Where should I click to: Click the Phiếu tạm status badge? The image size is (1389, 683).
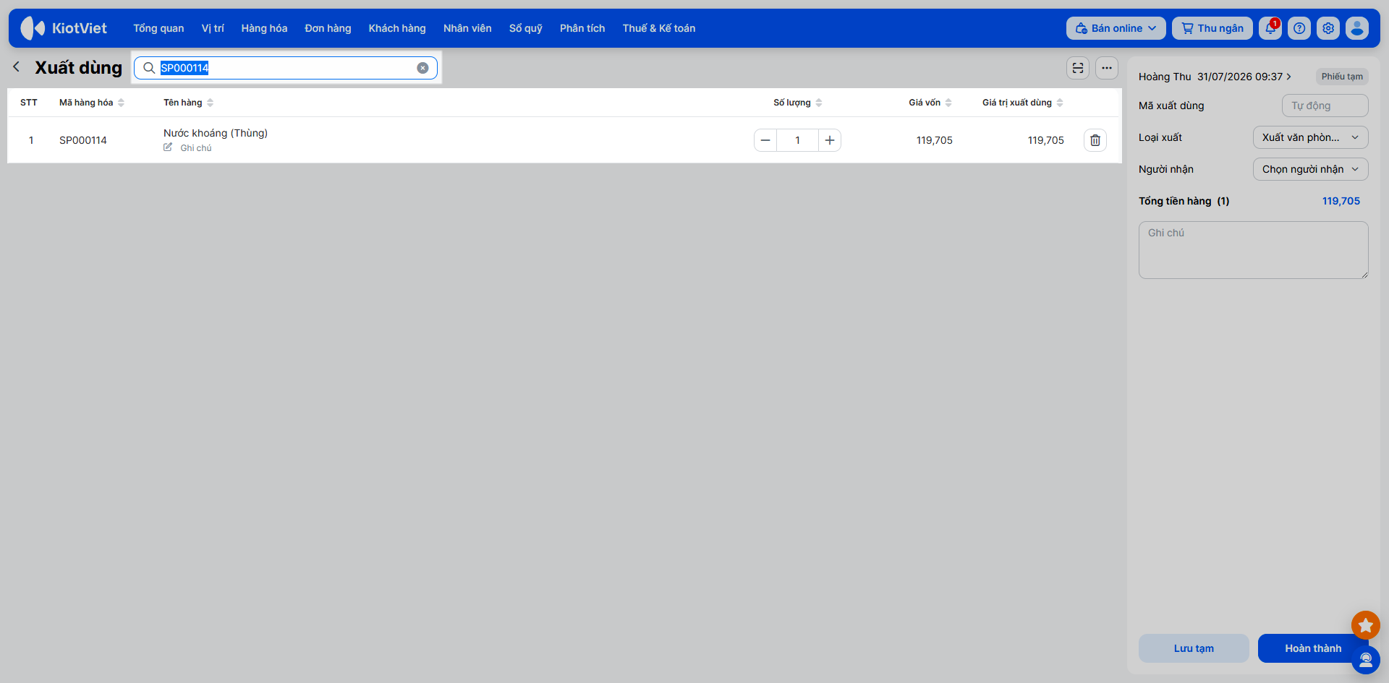click(x=1342, y=77)
